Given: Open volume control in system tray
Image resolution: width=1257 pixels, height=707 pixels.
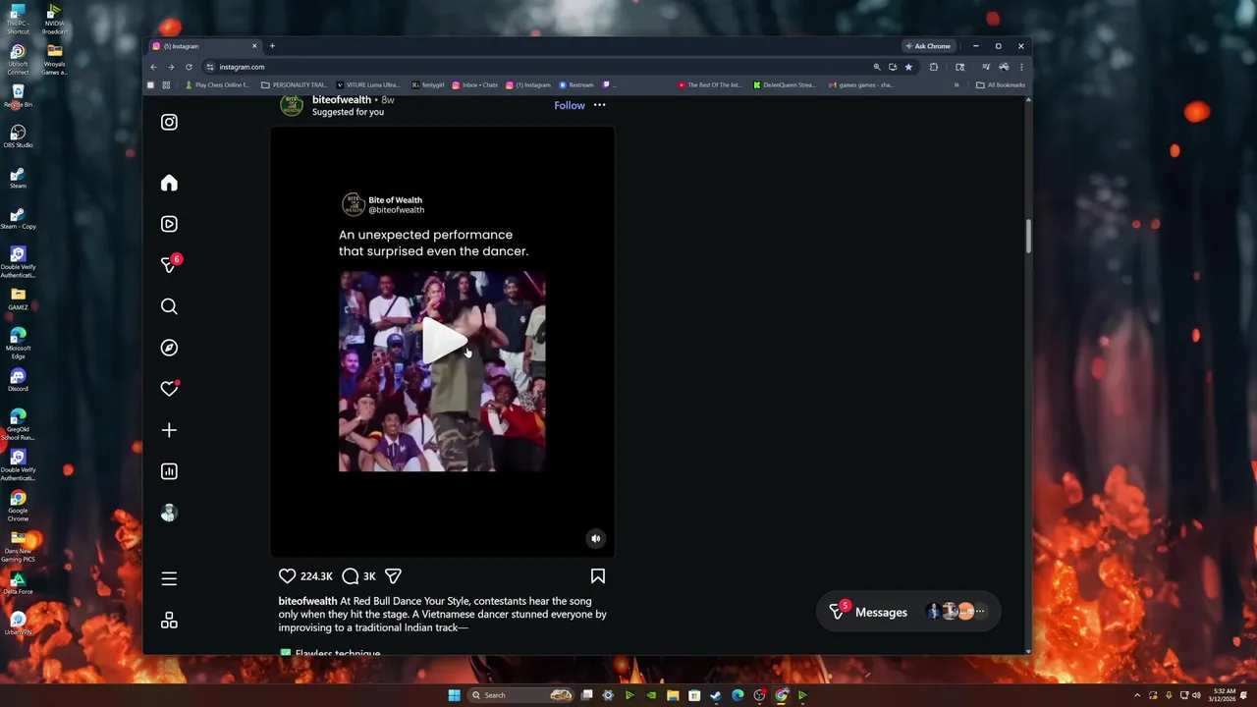Looking at the screenshot, I should pos(1196,695).
